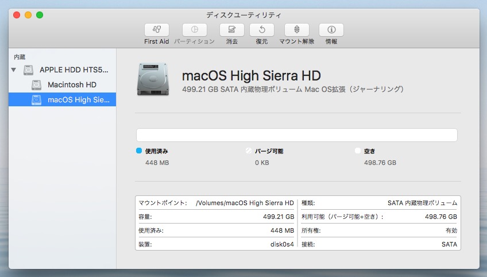Click the 種類 value SATA 内蔵物理ボリューム
Viewport: 487px width, 277px height.
point(423,203)
